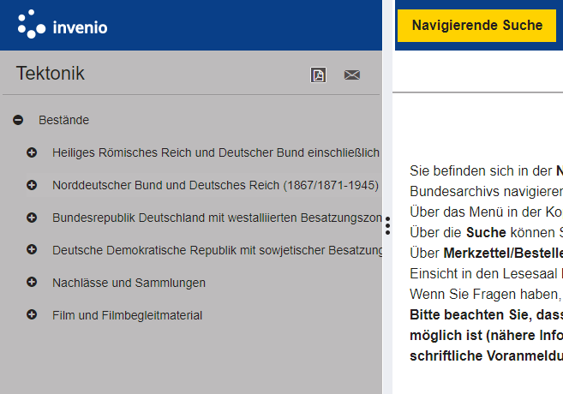Expand Nachlässe und Sammlungen node
The image size is (563, 394).
click(32, 282)
